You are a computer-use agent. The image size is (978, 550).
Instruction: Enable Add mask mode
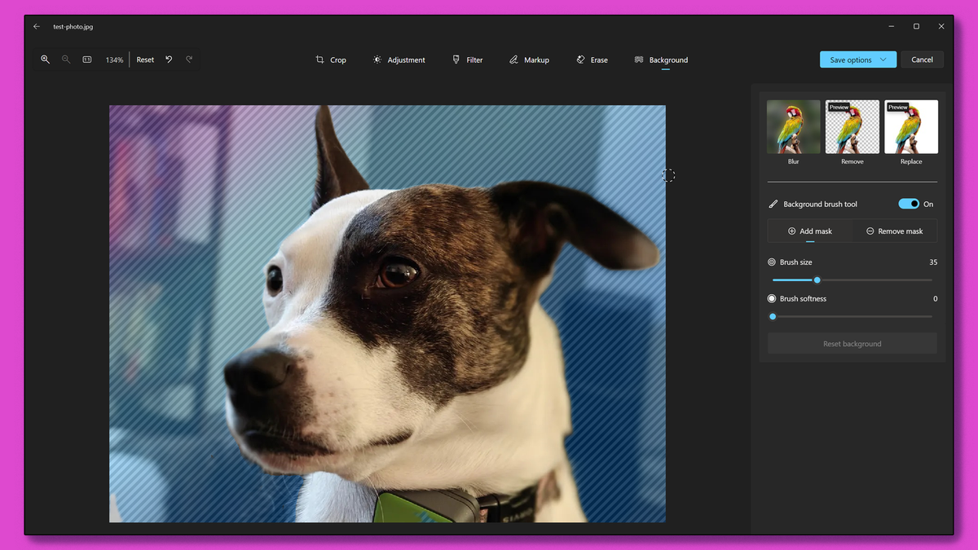(810, 231)
